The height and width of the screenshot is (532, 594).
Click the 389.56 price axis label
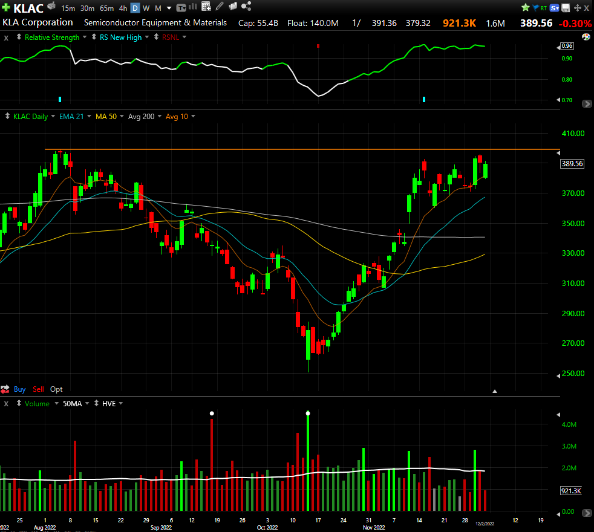pyautogui.click(x=572, y=164)
